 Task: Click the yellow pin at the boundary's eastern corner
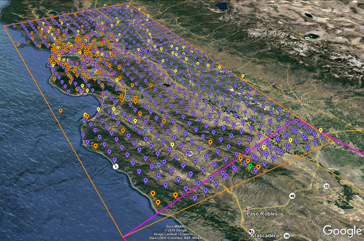[321, 130]
